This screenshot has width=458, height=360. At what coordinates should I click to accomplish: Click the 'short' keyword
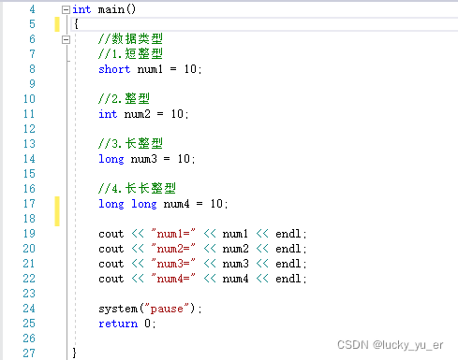click(114, 69)
